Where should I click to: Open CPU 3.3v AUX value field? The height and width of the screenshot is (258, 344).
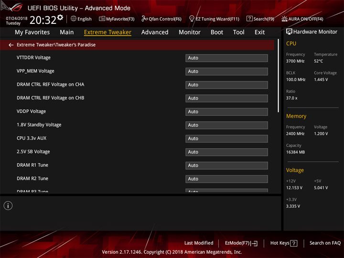[x=226, y=139]
